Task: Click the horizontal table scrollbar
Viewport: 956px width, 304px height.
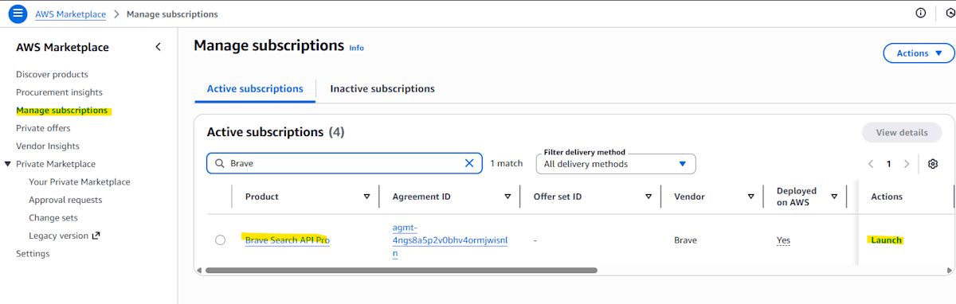Action: [x=402, y=271]
